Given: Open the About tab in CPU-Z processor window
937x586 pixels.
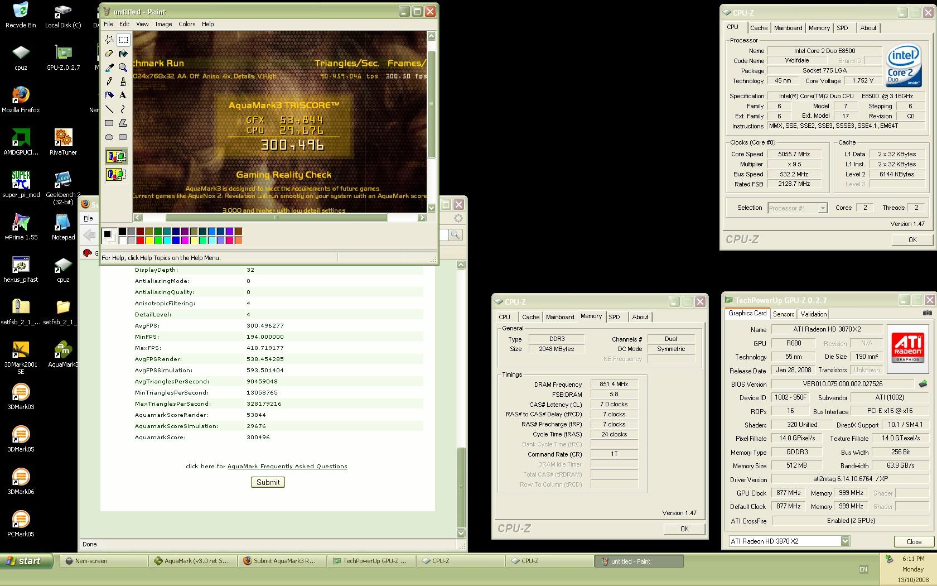Looking at the screenshot, I should pyautogui.click(x=868, y=28).
